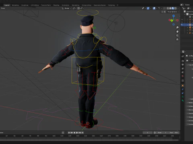Toggle viewport gizmos display button
Viewport: 193px width, 144px height.
coord(148,8)
